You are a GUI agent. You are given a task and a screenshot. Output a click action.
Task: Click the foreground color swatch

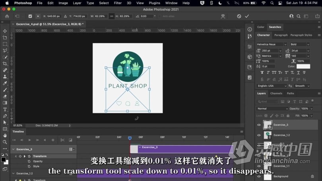3,160
